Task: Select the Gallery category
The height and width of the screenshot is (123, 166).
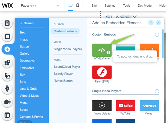Action: click(x=24, y=54)
